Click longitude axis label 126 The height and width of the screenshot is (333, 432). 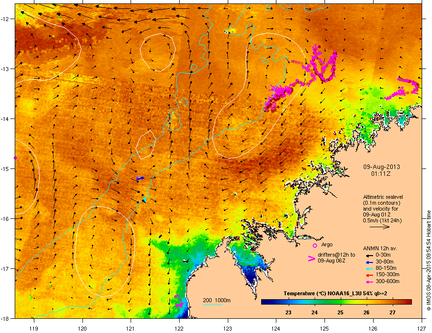[373, 329]
